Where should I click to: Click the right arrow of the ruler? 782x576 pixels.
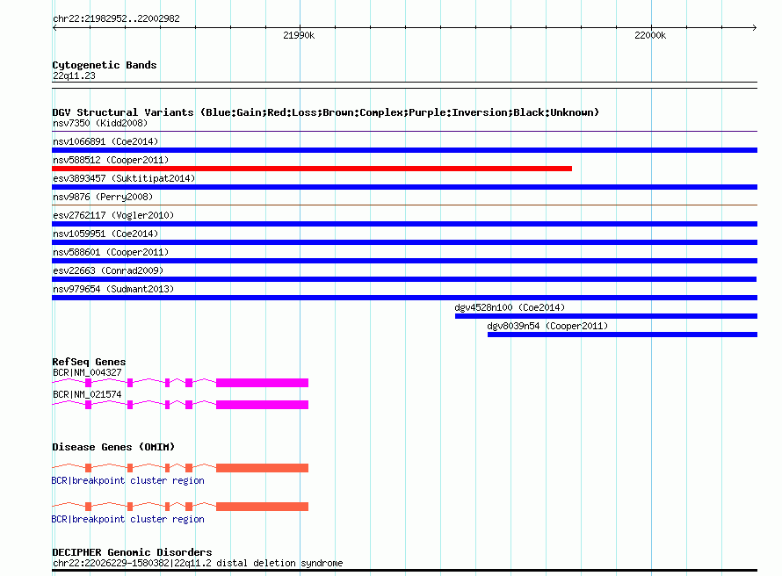[x=754, y=28]
